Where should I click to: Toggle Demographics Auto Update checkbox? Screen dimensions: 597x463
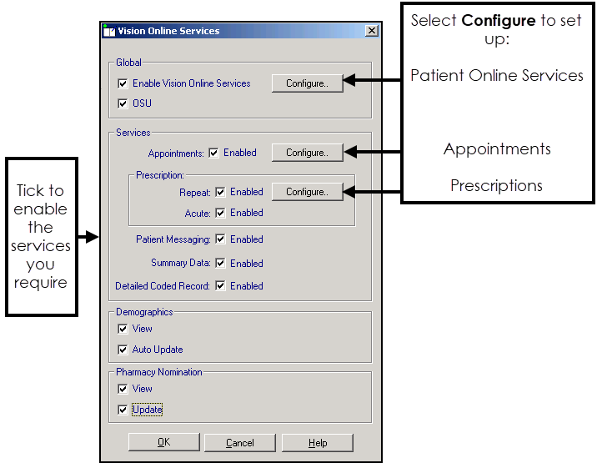pyautogui.click(x=123, y=350)
